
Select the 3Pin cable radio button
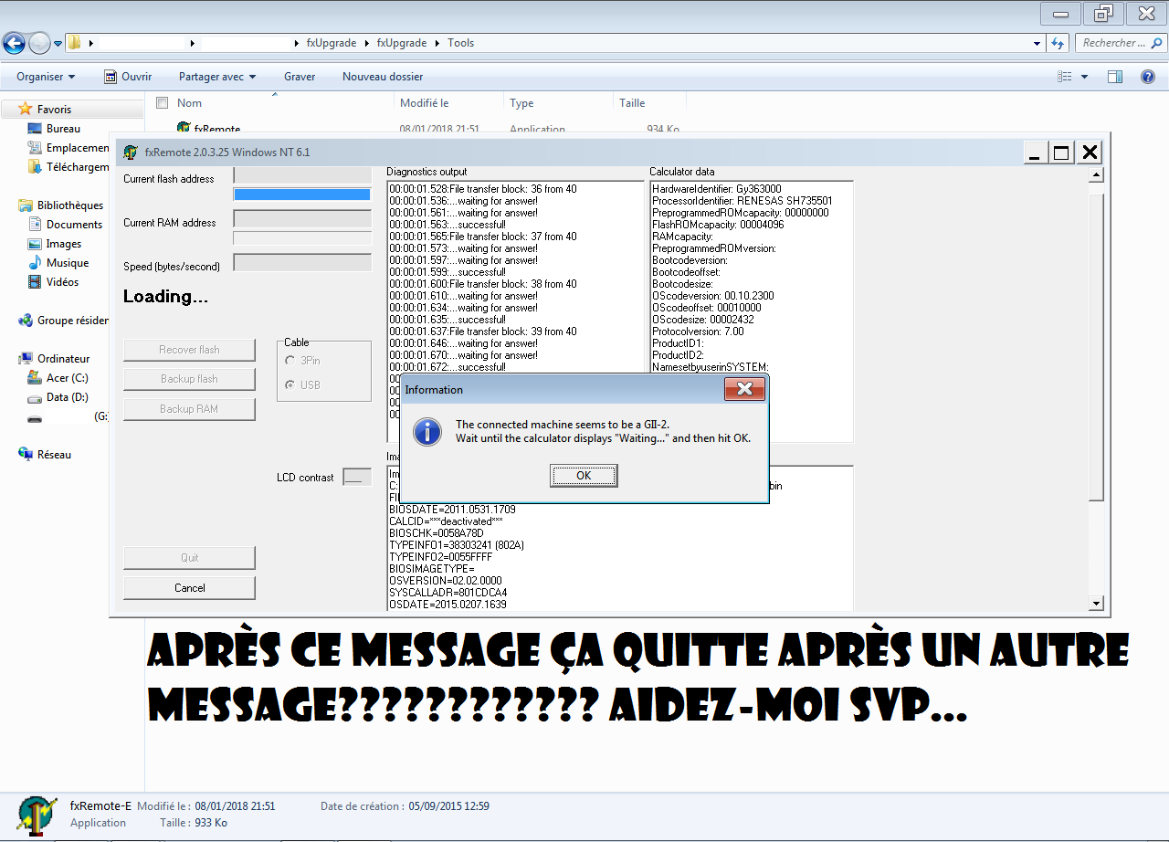coord(290,361)
